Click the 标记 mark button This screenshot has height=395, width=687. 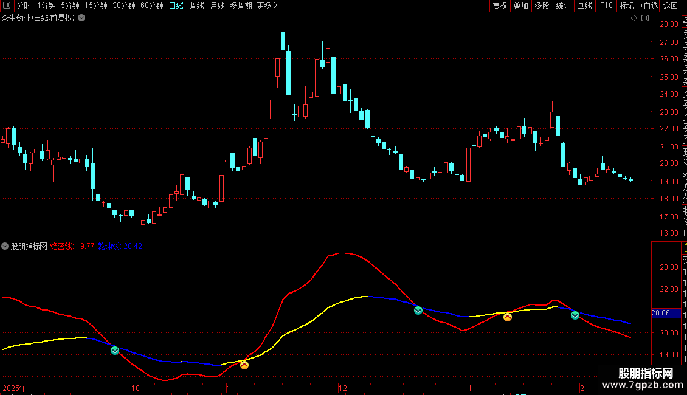627,5
